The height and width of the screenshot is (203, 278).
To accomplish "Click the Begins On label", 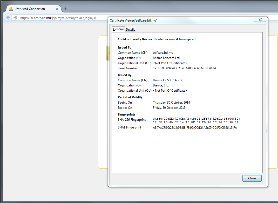I will click(x=125, y=103).
